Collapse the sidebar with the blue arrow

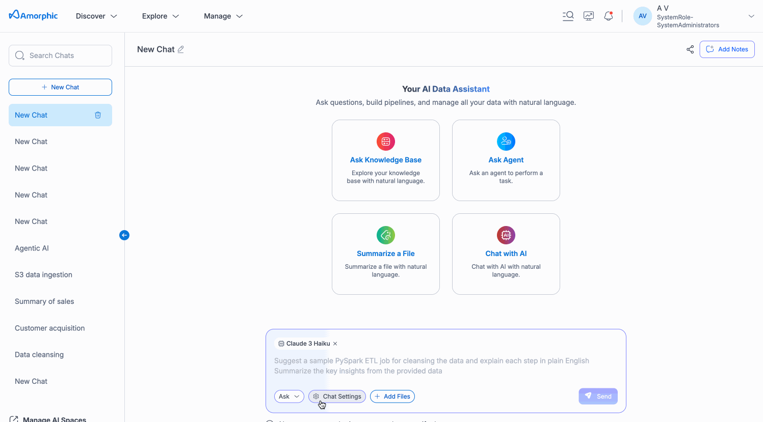pos(124,235)
